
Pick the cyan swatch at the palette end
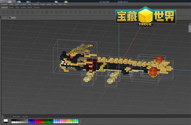point(78,120)
